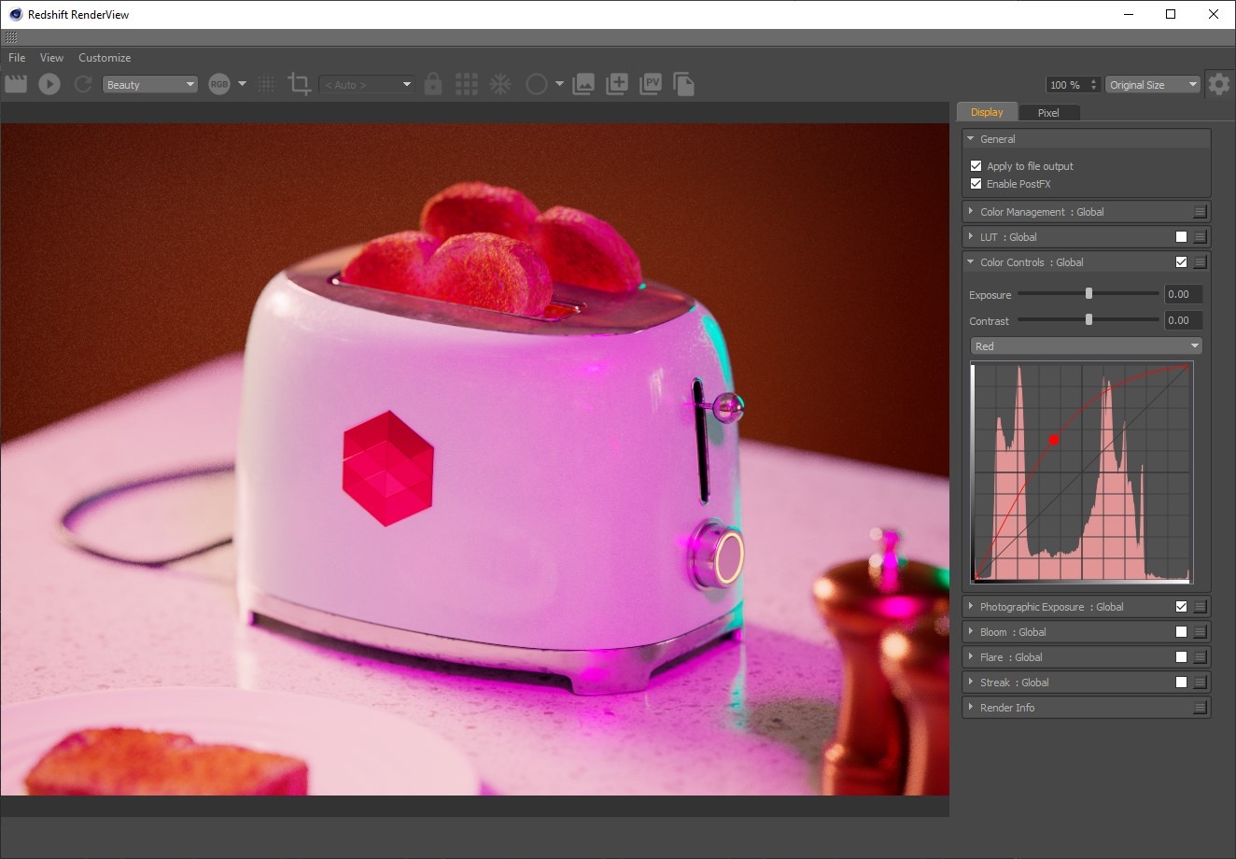Activate the crop region tool
This screenshot has width=1236, height=859.
pos(300,84)
